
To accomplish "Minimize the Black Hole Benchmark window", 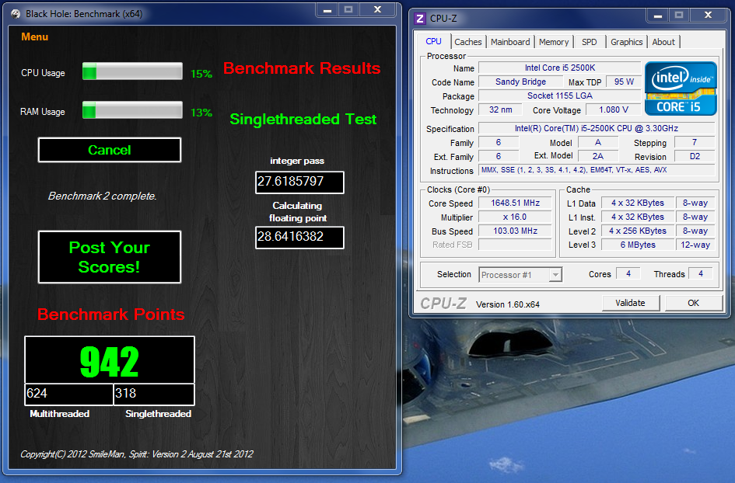I will (327, 10).
